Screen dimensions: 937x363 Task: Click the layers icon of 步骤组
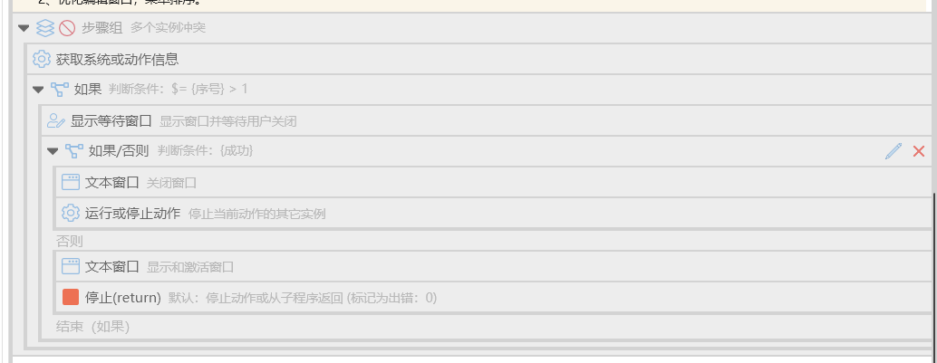point(45,27)
